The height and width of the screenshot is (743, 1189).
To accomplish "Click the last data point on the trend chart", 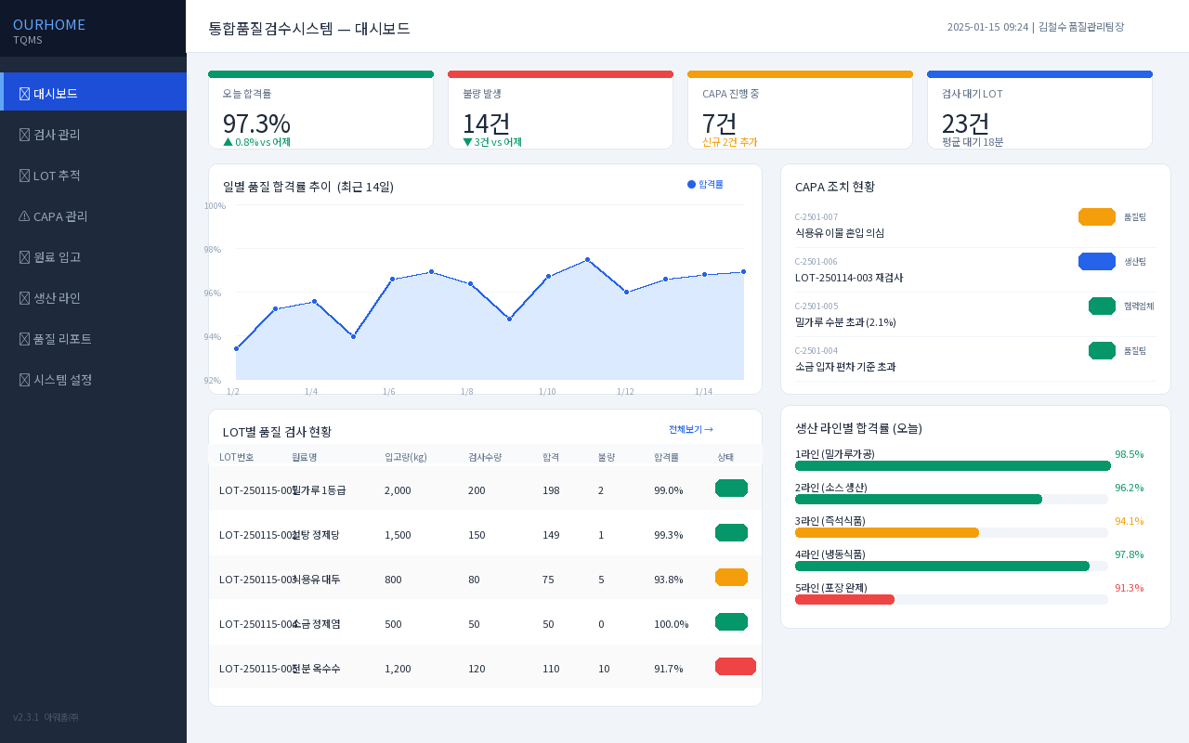I will [743, 272].
